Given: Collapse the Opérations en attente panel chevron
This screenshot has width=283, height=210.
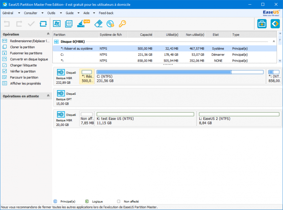Looking at the screenshot, I should (x=48, y=95).
